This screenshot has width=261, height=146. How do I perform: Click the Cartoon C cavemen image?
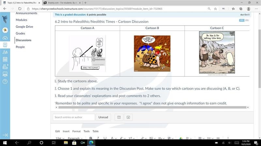[217, 53]
